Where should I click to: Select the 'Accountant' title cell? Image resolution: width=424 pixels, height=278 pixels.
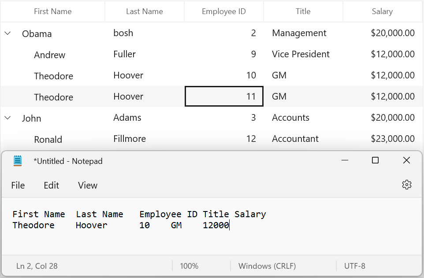pos(303,139)
